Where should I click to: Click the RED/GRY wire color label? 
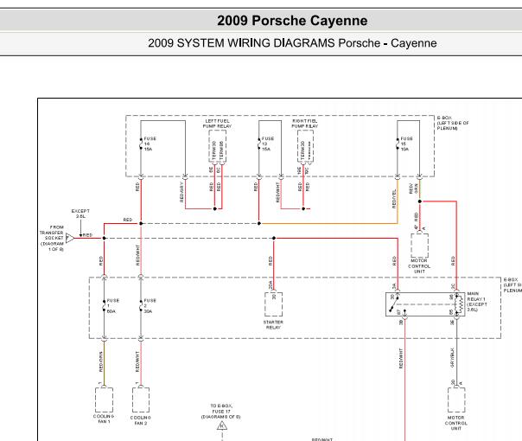[181, 192]
